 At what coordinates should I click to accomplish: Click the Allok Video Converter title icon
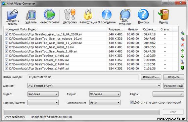click(x=4, y=3)
